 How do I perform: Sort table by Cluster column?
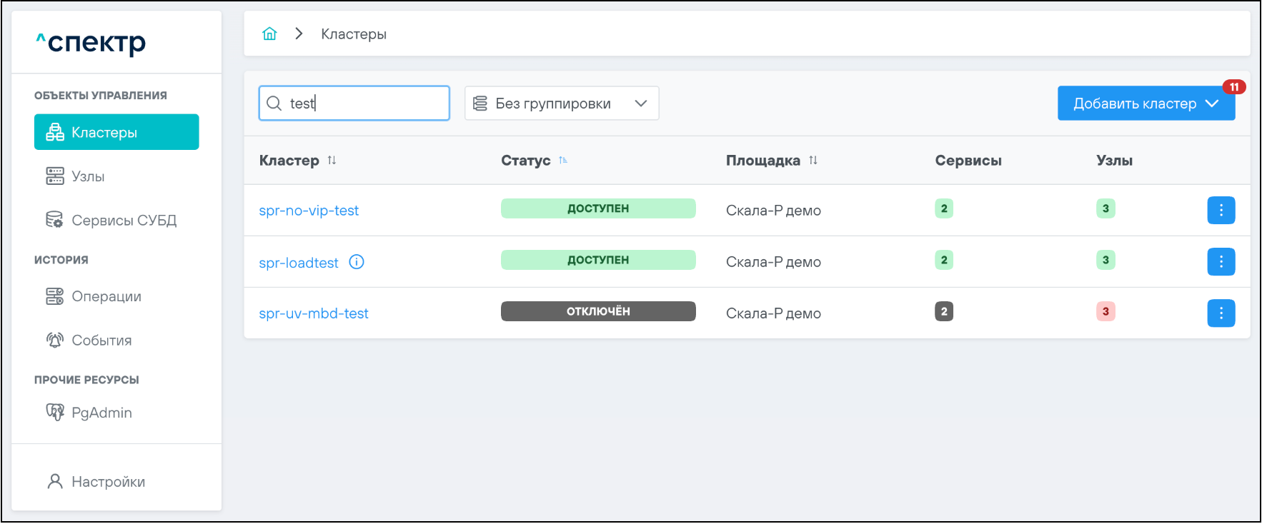(332, 161)
